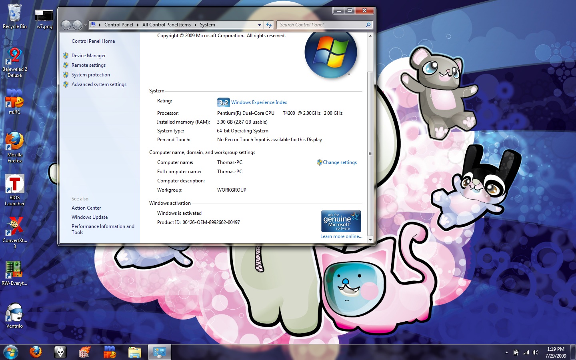This screenshot has height=360, width=576.
Task: Go back with the Back arrow button
Action: click(x=66, y=25)
